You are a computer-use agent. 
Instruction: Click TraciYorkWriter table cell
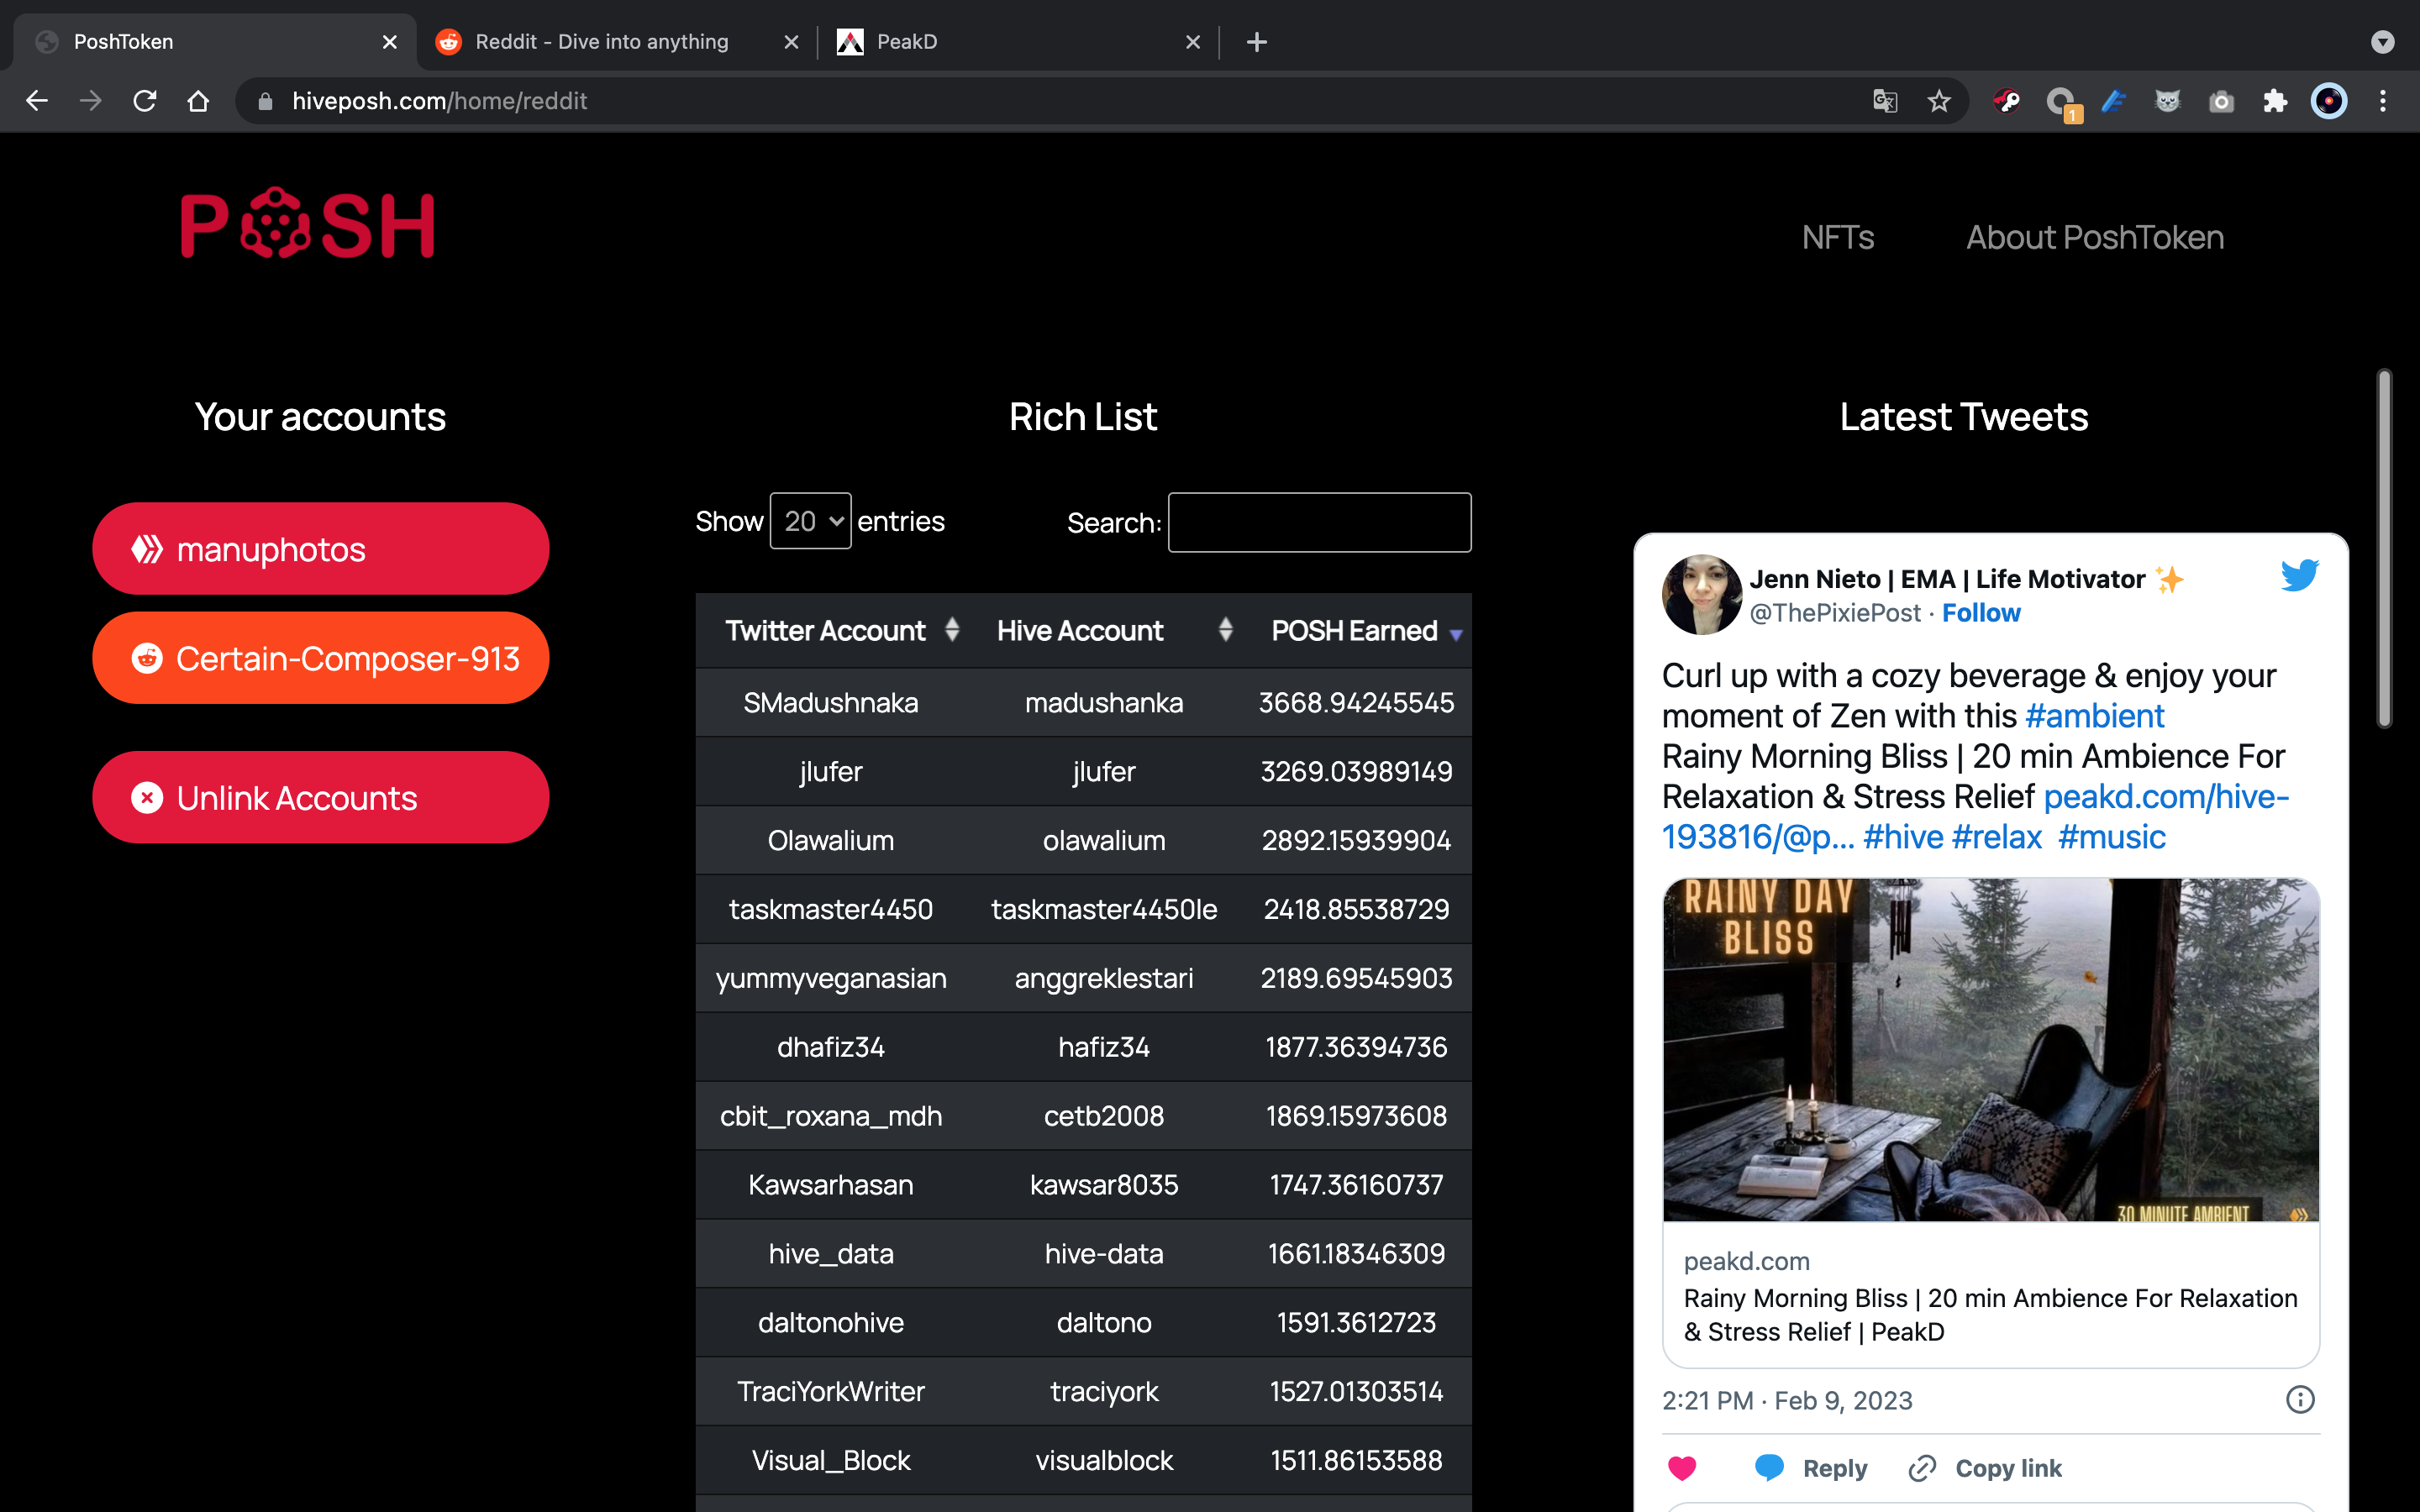pyautogui.click(x=830, y=1392)
